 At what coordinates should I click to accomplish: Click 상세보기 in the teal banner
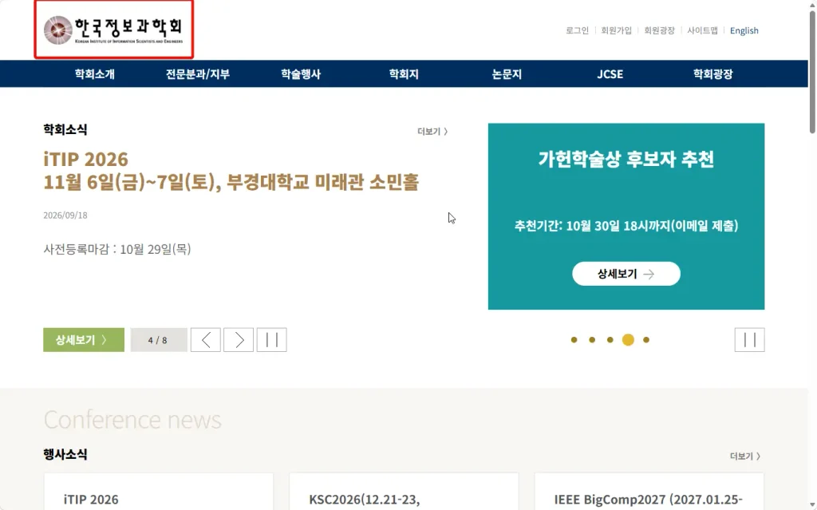[x=626, y=274]
